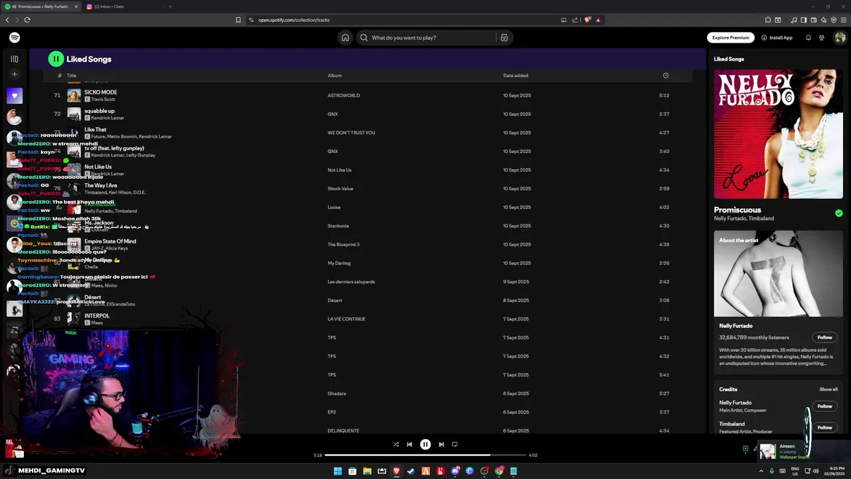851x479 pixels.
Task: Open File Explorer from the taskbar
Action: pos(367,471)
